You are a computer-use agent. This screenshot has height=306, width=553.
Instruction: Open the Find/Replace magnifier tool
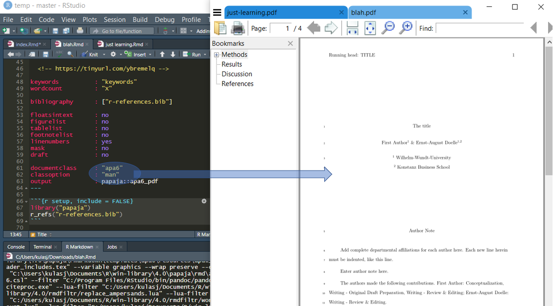coord(70,54)
